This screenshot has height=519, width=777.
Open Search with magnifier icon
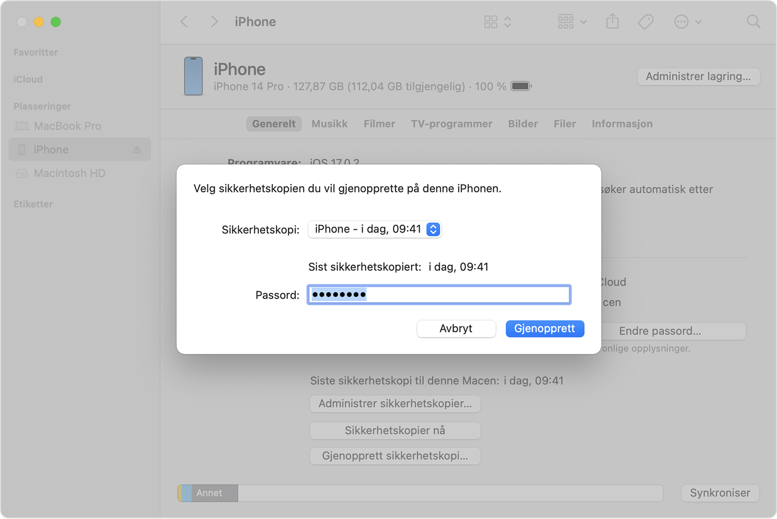(754, 22)
